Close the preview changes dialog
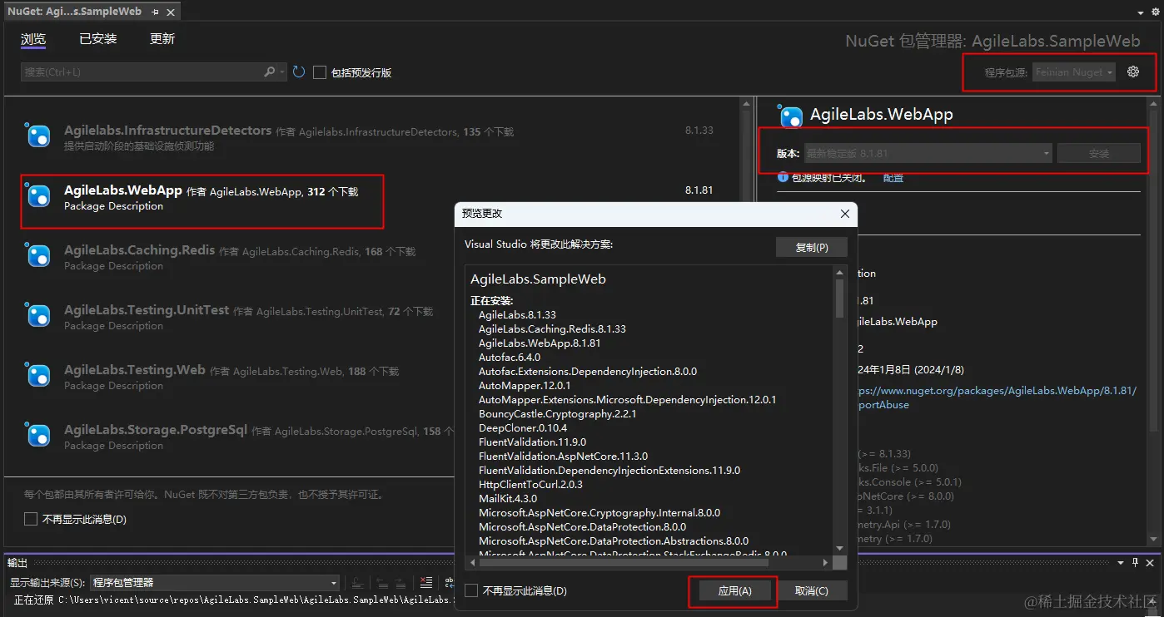The width and height of the screenshot is (1164, 617). point(845,214)
